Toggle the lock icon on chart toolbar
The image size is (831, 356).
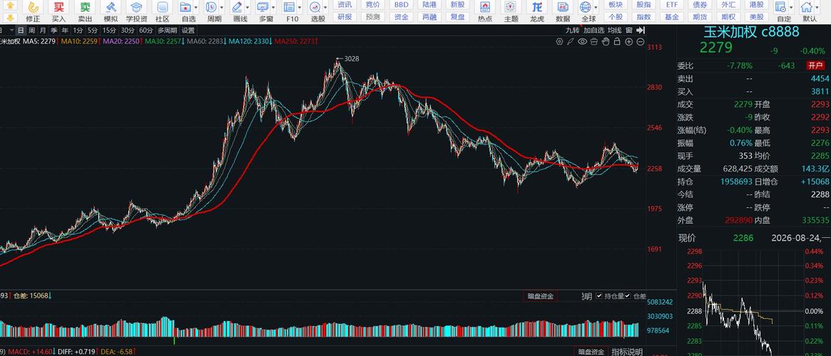[x=618, y=42]
